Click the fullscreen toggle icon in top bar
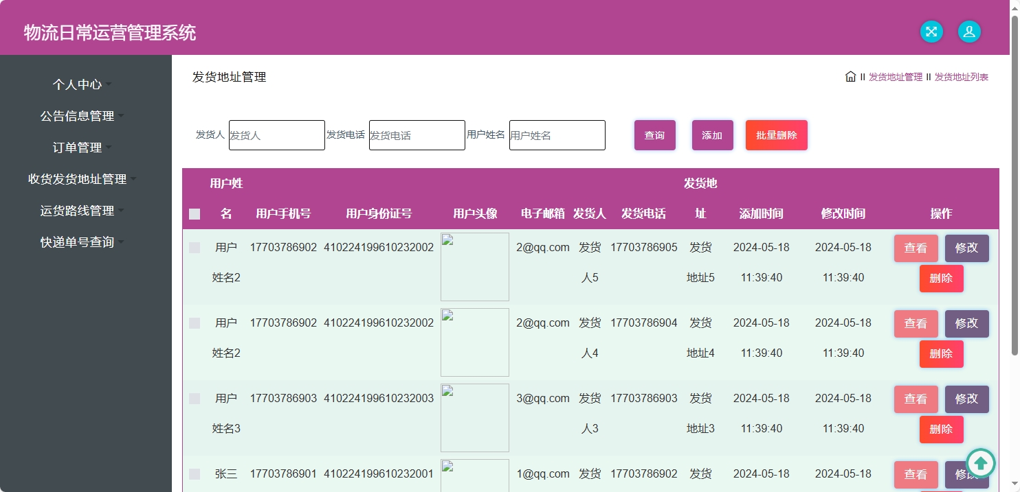1020x492 pixels. 931,32
